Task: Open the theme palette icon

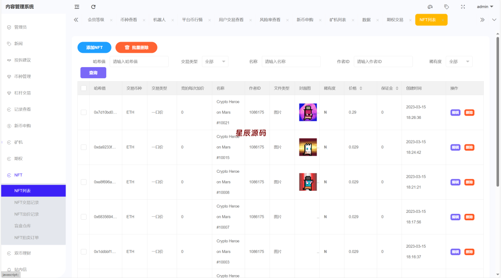Action: 430,7
